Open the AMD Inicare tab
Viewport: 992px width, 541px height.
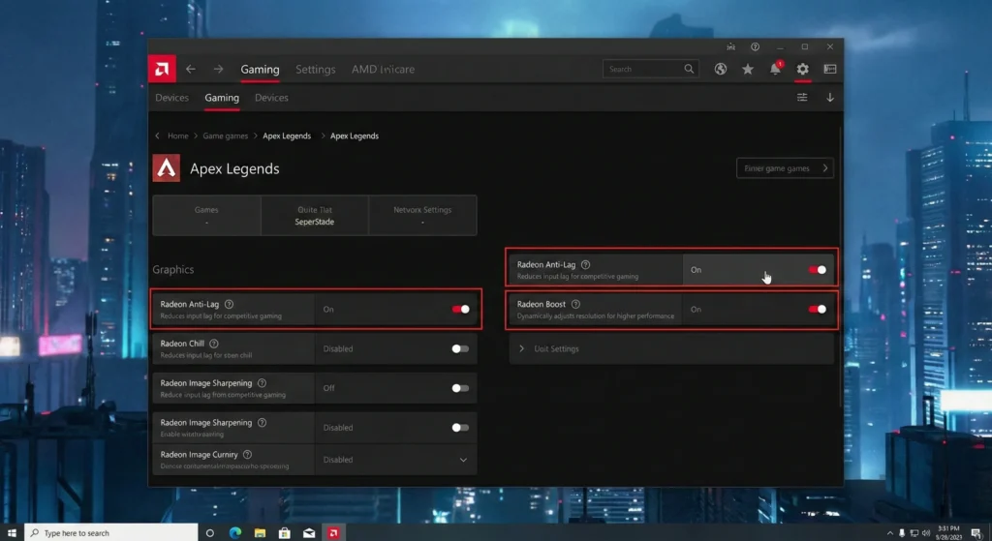[384, 70]
